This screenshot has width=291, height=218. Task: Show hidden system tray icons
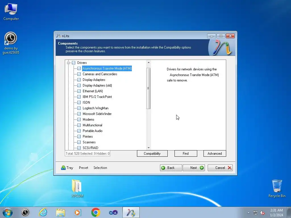click(248, 213)
